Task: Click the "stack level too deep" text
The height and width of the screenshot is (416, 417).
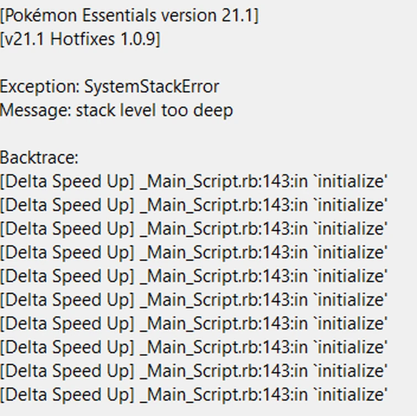Action: point(154,110)
